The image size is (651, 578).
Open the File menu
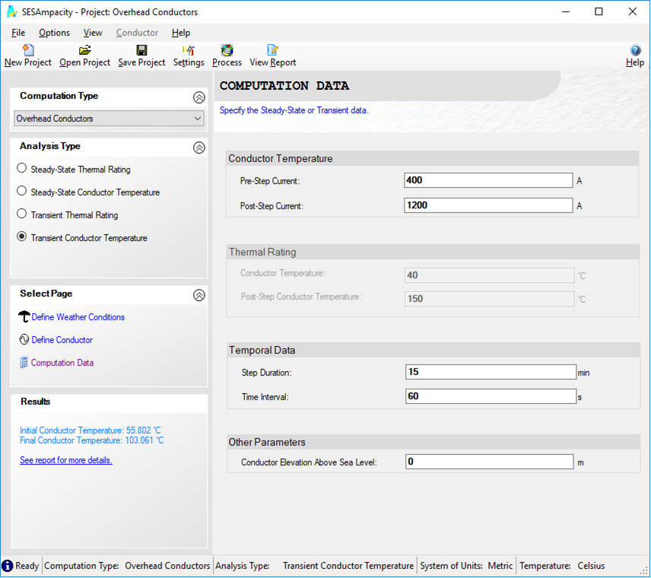tap(18, 33)
